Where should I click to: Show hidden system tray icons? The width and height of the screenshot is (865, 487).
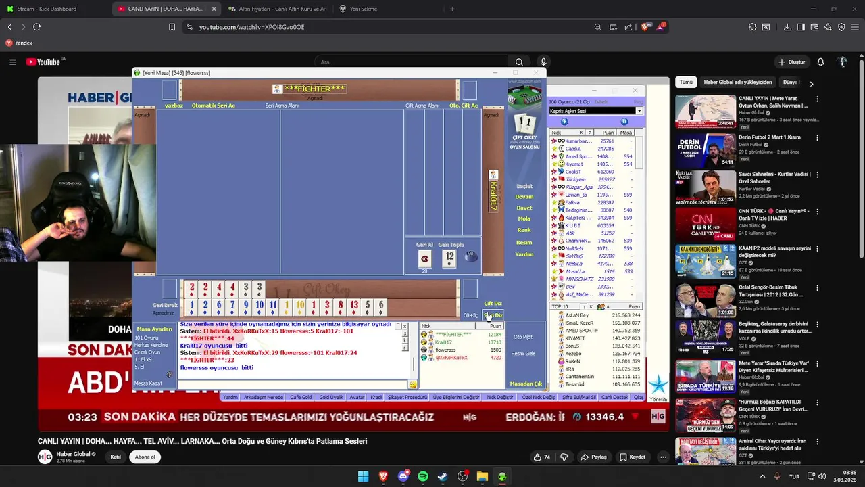(762, 476)
